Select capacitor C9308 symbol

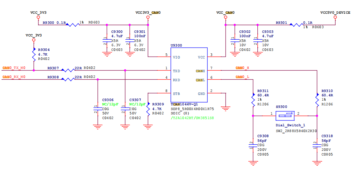coord(253,145)
